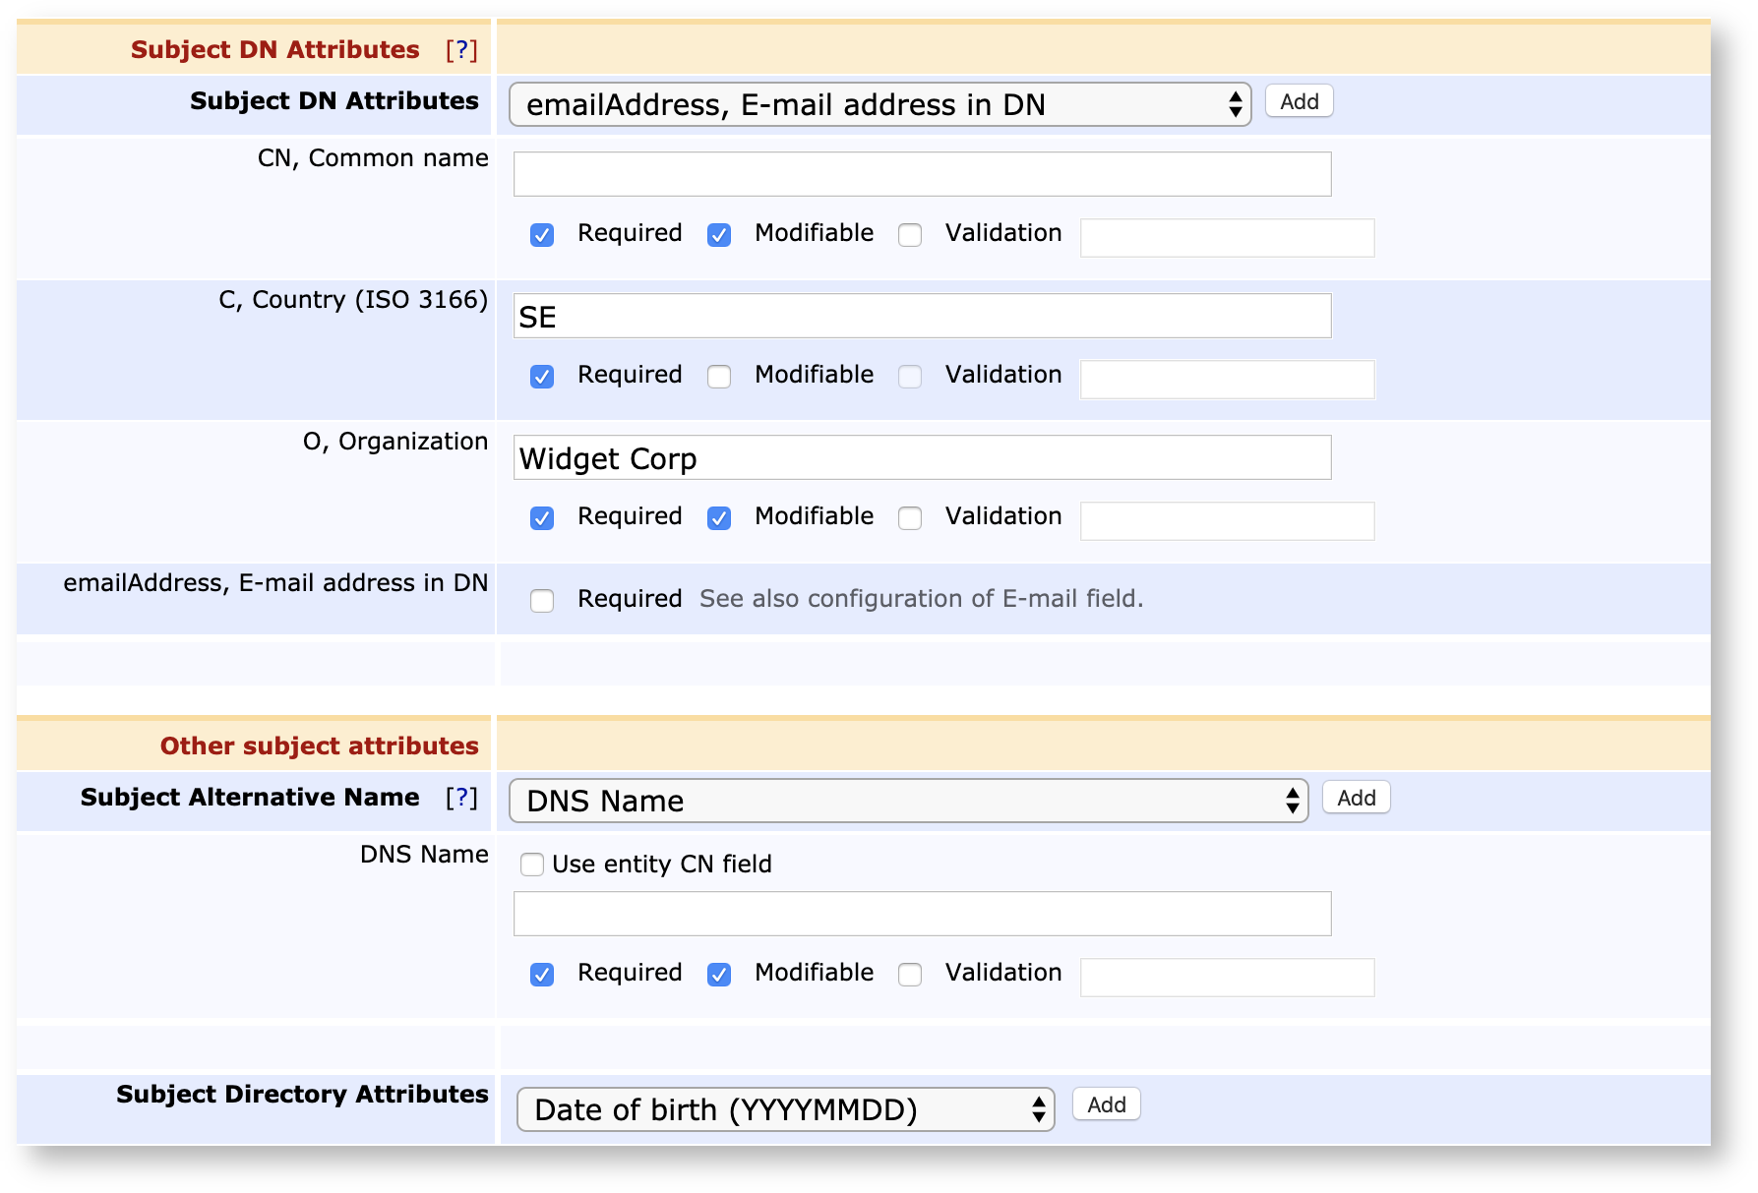The height and width of the screenshot is (1193, 1758).
Task: Enable Modifiable for C, Country
Action: point(719,377)
